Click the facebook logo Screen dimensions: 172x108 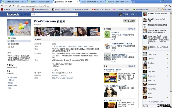[13, 14]
